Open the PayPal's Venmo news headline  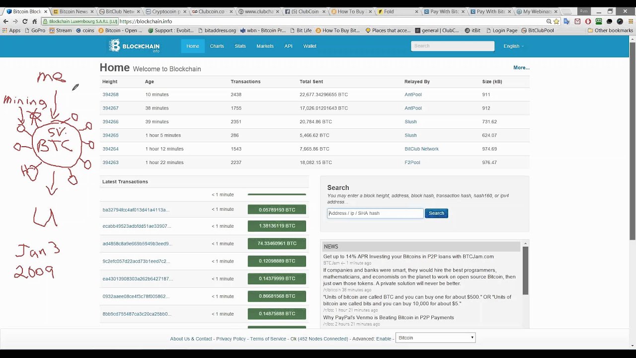pos(389,317)
